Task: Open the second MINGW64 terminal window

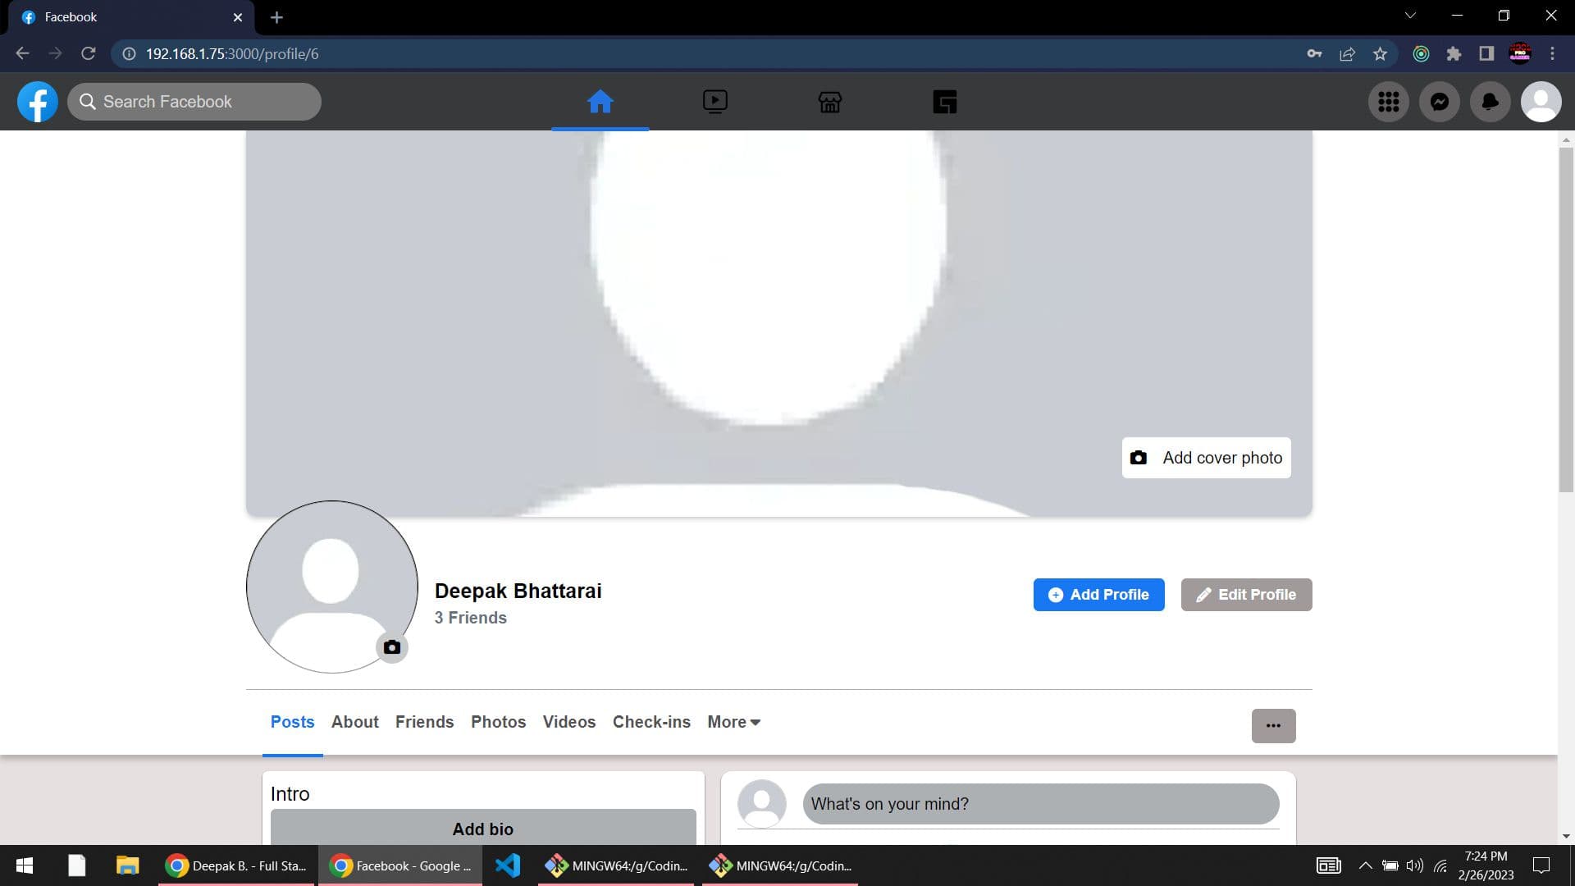Action: point(780,865)
